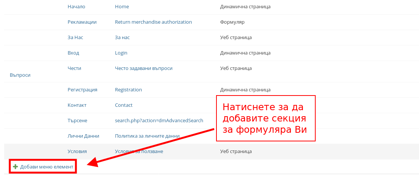Click the 'Вход' menu item
Viewport: 419px width, 176px height.
pos(73,53)
